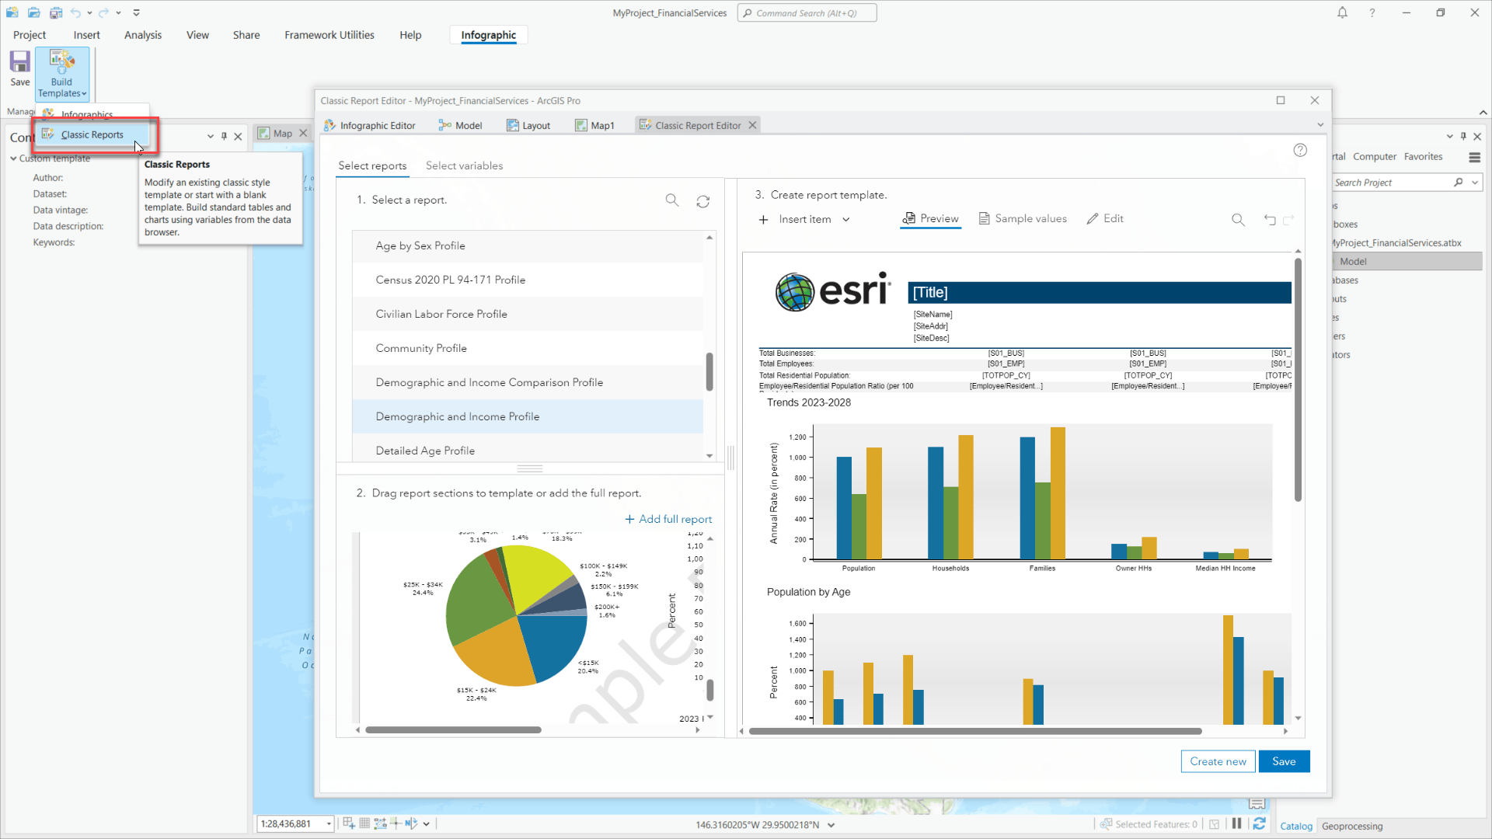
Task: Click search icon in template toolbar
Action: pos(1238,220)
